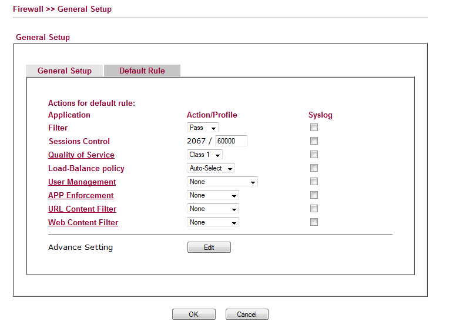
Task: Toggle Syslog for APP Enforcement row
Action: pyautogui.click(x=314, y=195)
